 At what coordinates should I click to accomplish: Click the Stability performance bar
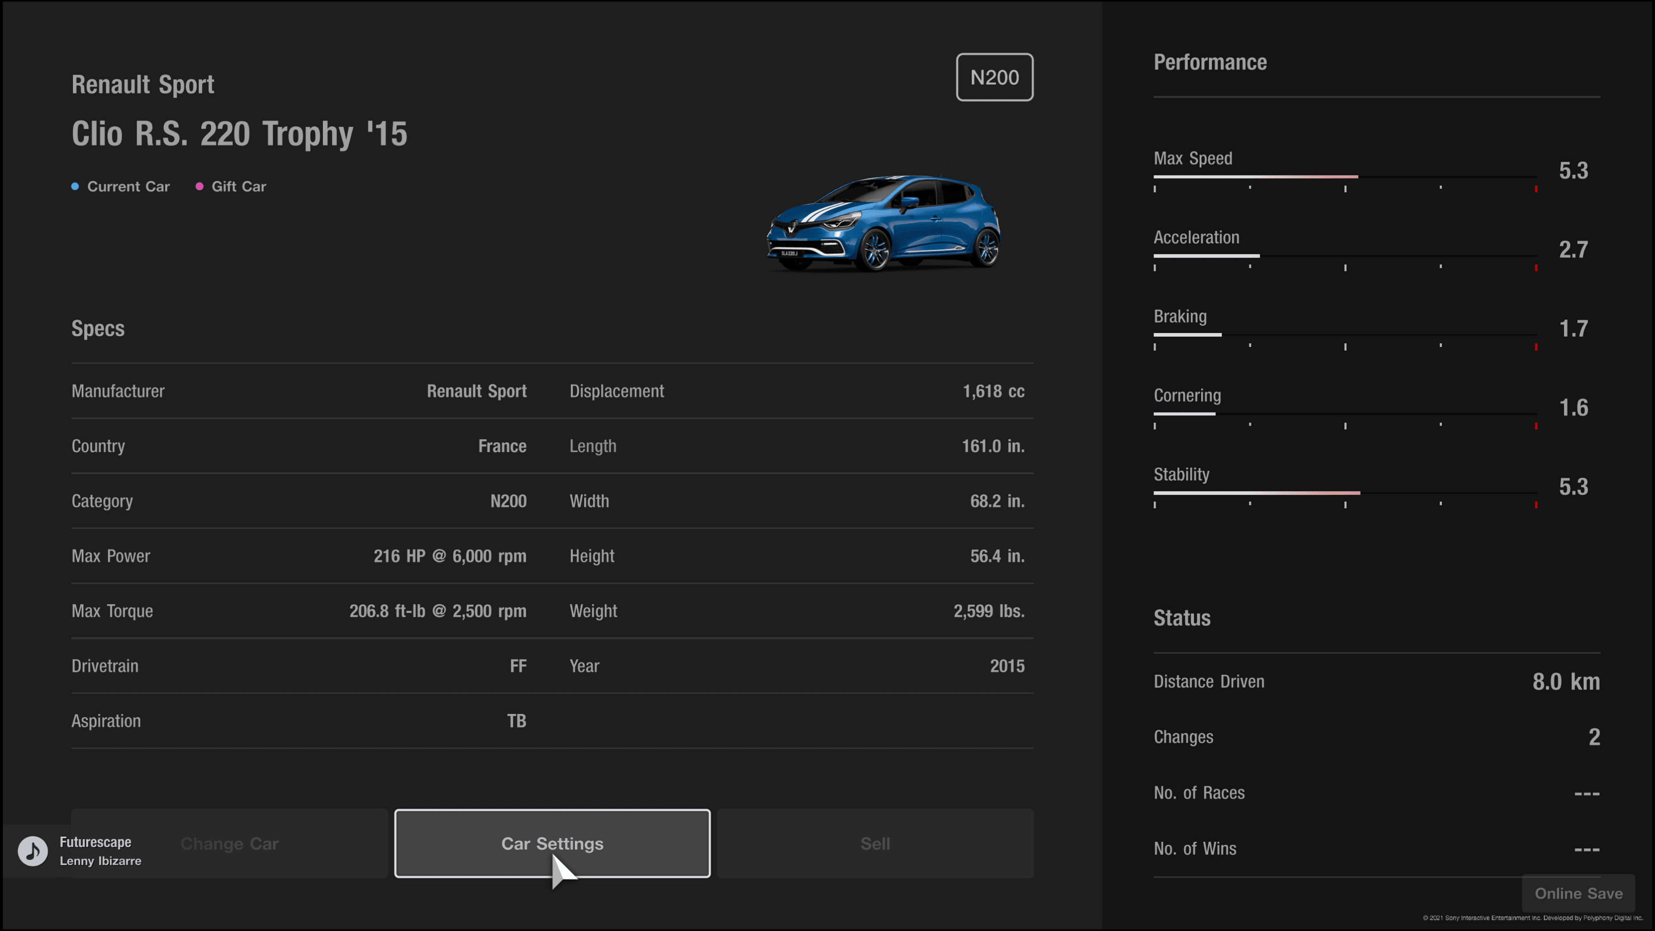(x=1345, y=493)
